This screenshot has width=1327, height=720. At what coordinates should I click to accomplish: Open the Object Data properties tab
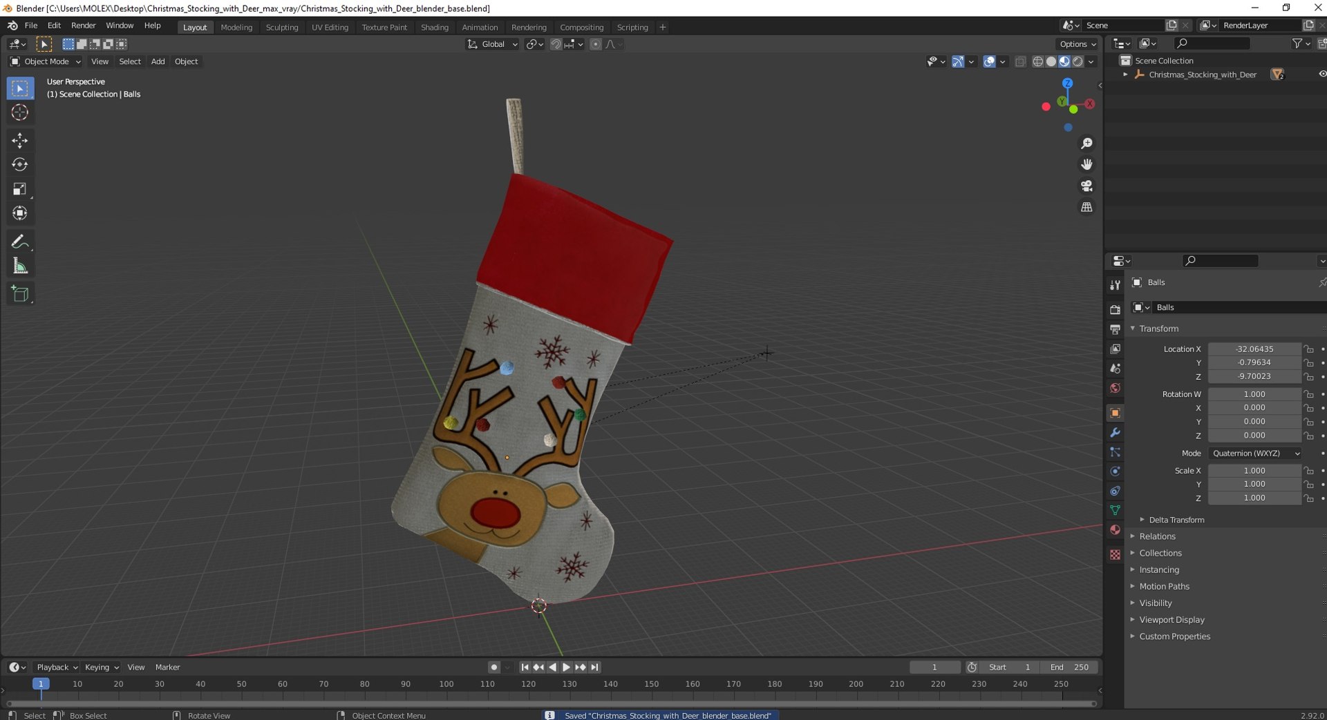tap(1115, 510)
